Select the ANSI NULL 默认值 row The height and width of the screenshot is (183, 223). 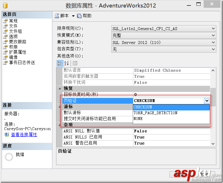point(136,131)
